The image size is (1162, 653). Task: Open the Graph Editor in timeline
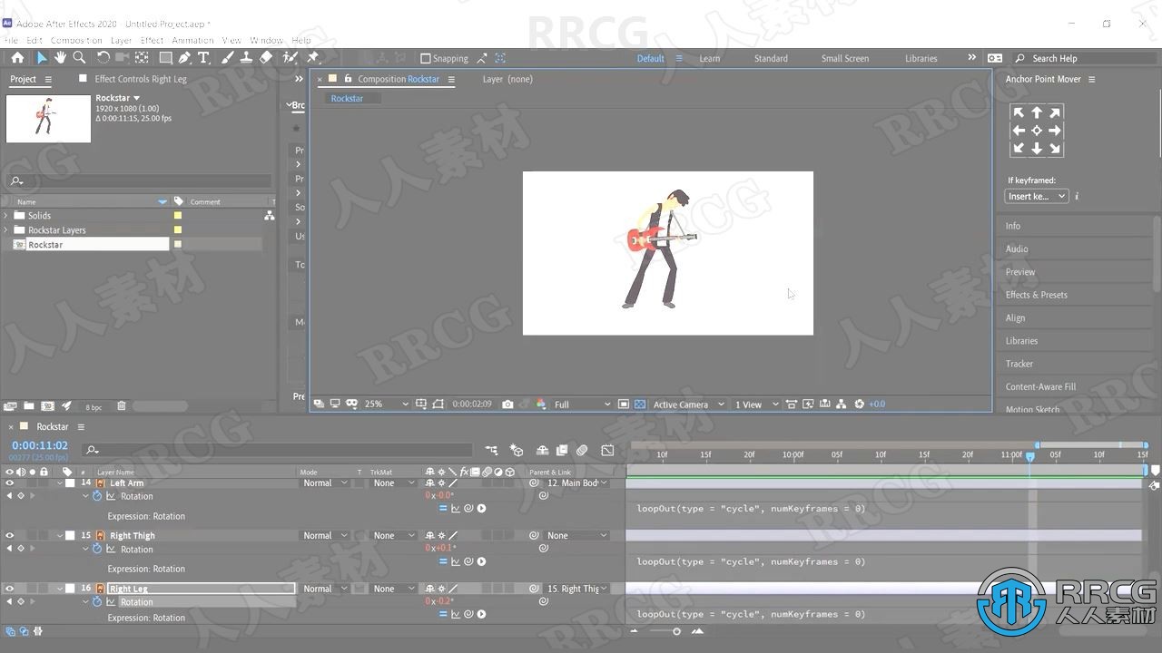(607, 450)
